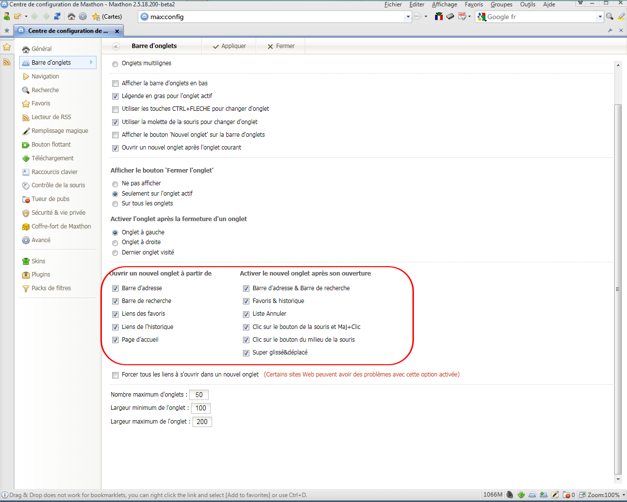Open the address bar dropdown arrow
This screenshot has height=502, width=627.
pyautogui.click(x=408, y=17)
